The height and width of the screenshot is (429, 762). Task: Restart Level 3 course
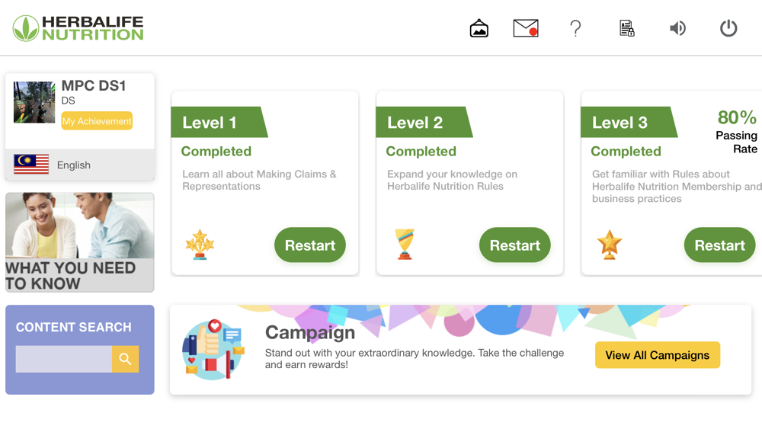(719, 245)
